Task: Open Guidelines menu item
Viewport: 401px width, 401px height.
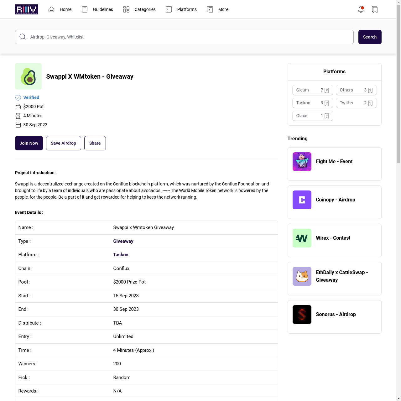Action: tap(103, 9)
